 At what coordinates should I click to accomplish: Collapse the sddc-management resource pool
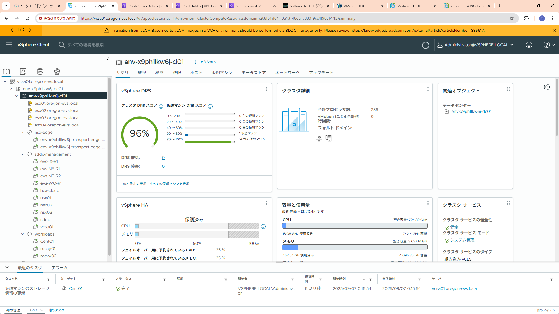click(x=22, y=154)
